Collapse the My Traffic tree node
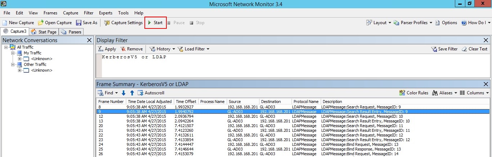 13,53
